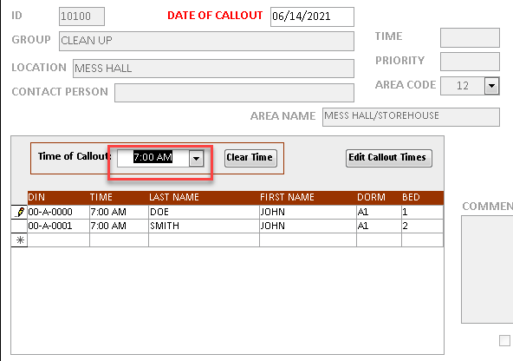Click the BED column header
This screenshot has height=361, width=513.
pos(411,197)
